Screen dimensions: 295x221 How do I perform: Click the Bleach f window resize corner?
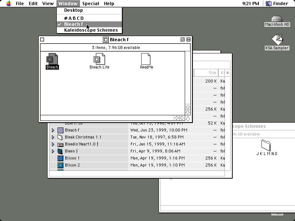point(188,118)
